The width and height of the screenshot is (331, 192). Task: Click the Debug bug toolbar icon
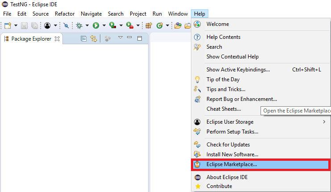point(79,25)
